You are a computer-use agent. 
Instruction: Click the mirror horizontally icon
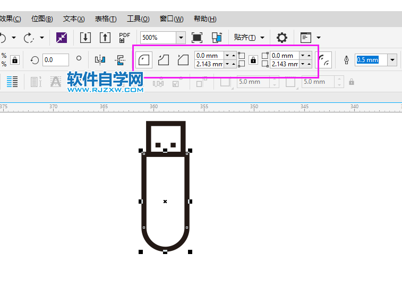(100, 60)
